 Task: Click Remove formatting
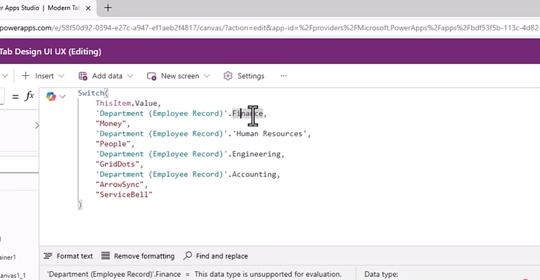point(138,256)
